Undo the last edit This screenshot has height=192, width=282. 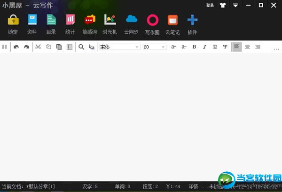[x=16, y=47]
